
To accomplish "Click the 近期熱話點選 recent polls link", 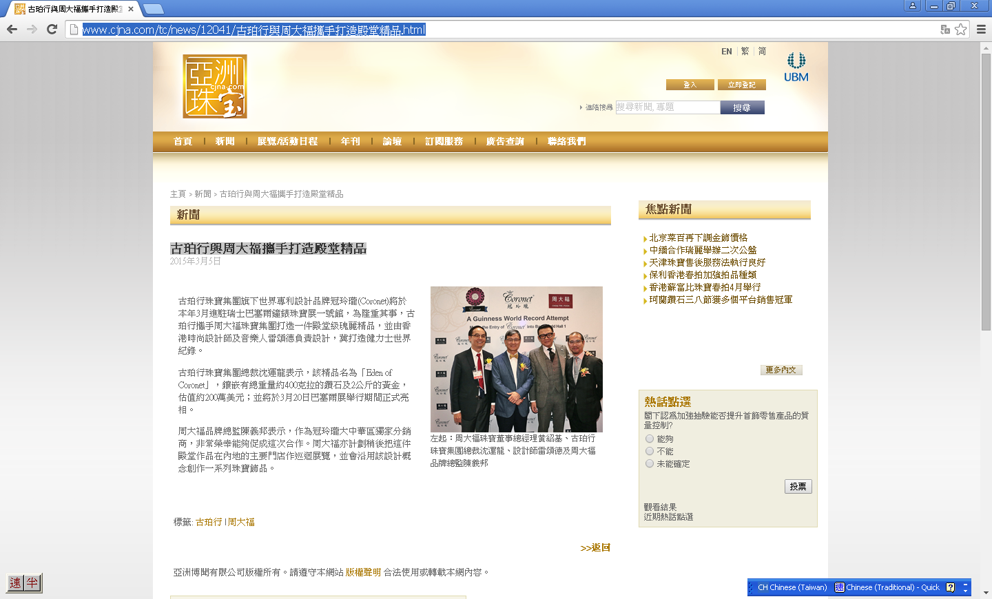I will [x=668, y=516].
